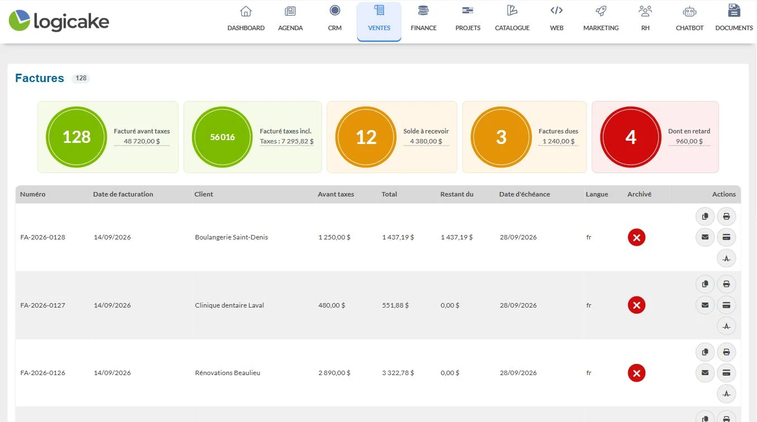The image size is (757, 422).
Task: Click strikethrough A icon on FA-2026-0126 row
Action: point(726,394)
